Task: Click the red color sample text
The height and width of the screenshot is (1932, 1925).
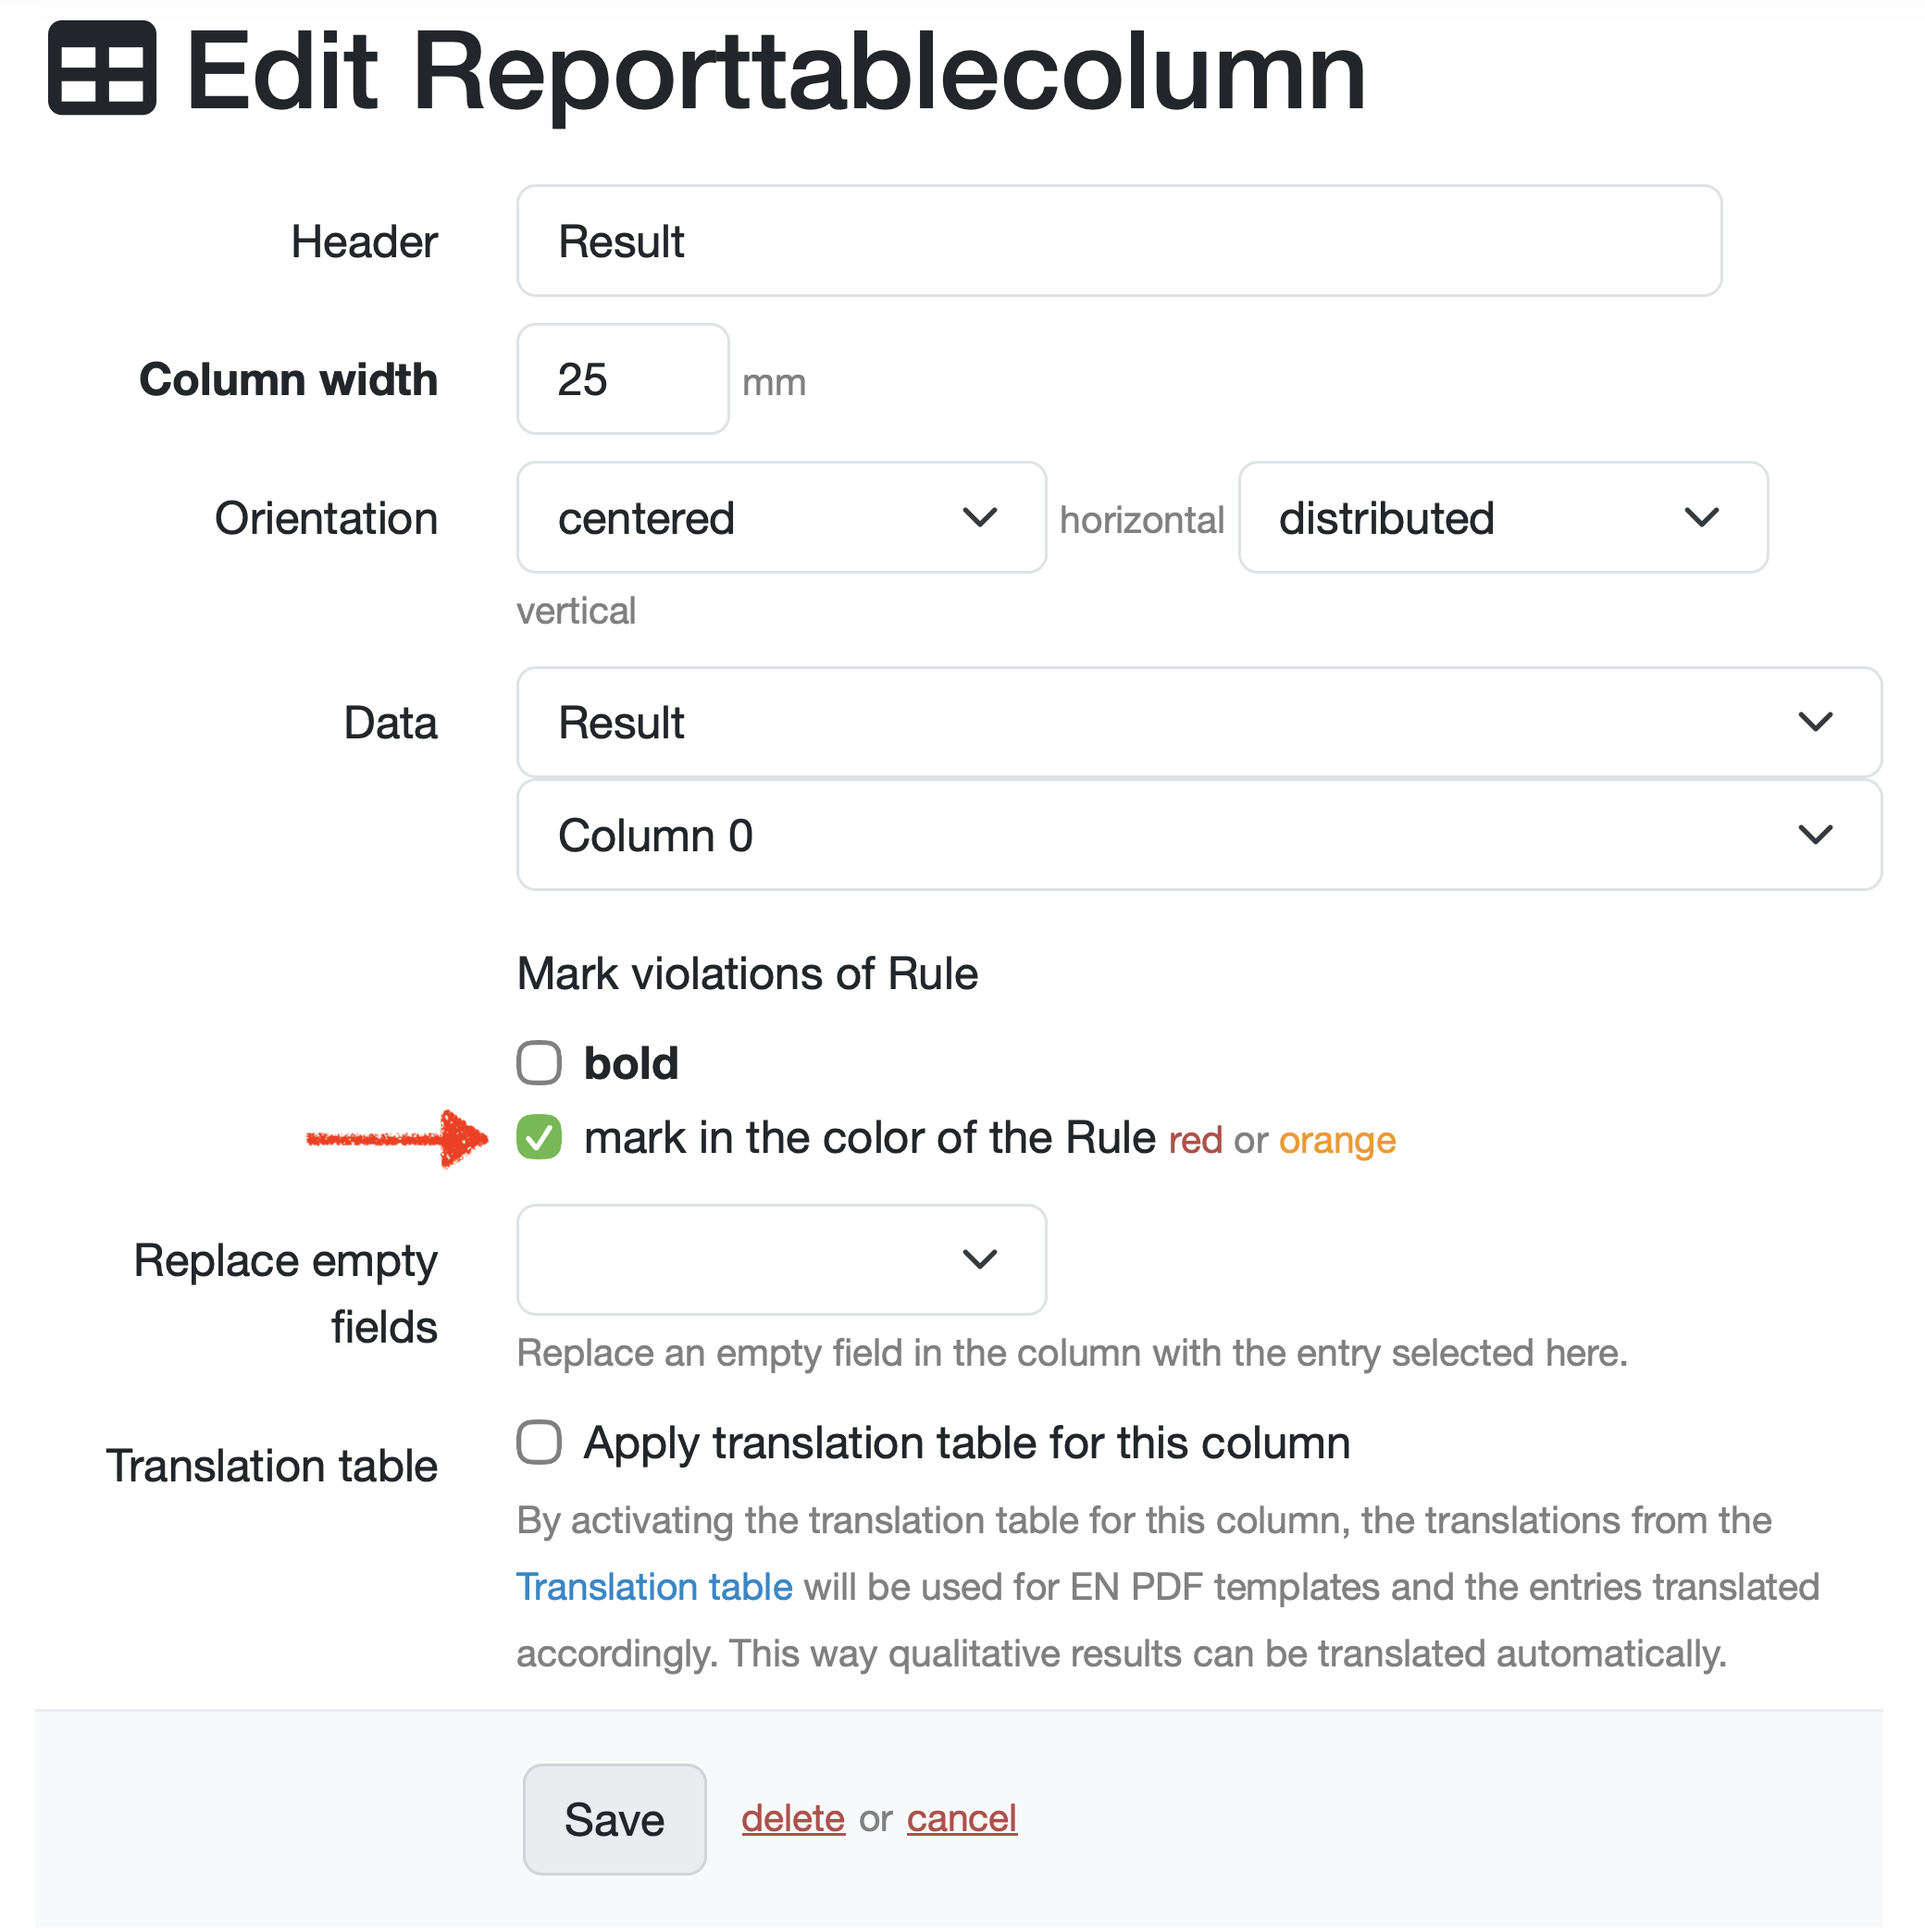Action: [x=1195, y=1141]
